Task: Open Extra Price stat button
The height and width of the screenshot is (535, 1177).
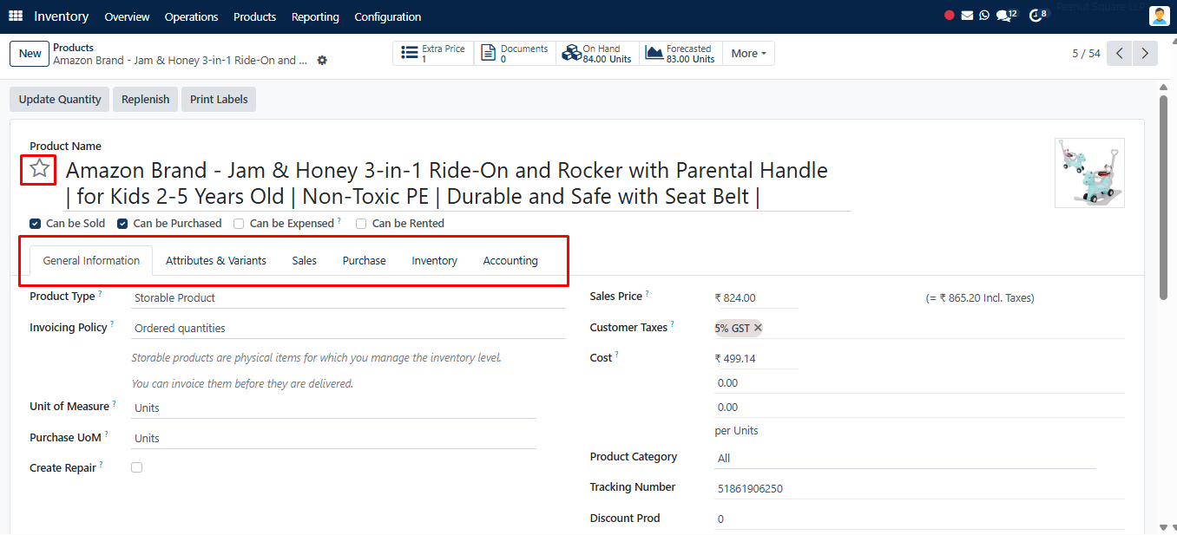Action: 433,54
